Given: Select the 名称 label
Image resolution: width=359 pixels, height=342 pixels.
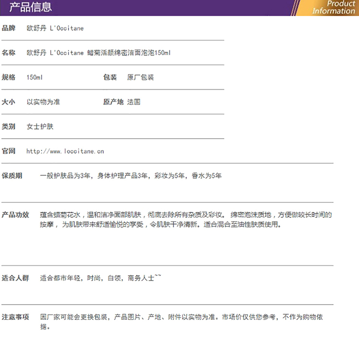Looking at the screenshot, I should pyautogui.click(x=9, y=53).
